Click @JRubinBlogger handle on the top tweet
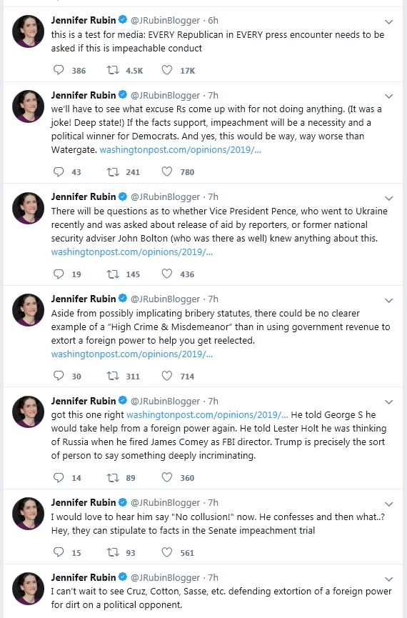The width and height of the screenshot is (407, 618). coord(165,21)
